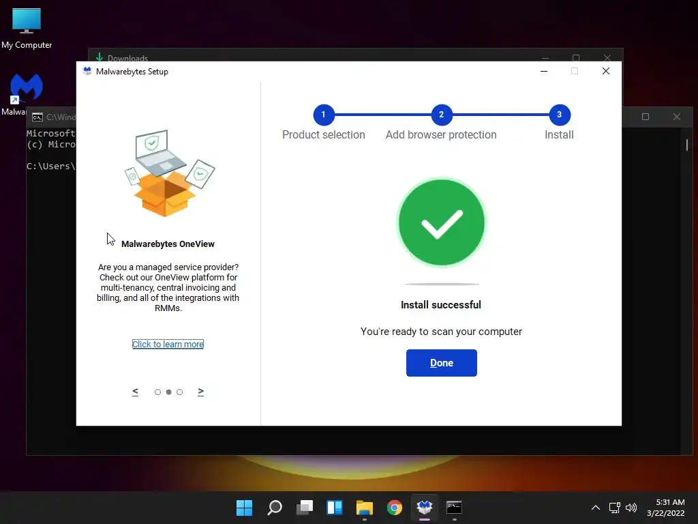
Task: Open the clock and date panel
Action: (666, 508)
